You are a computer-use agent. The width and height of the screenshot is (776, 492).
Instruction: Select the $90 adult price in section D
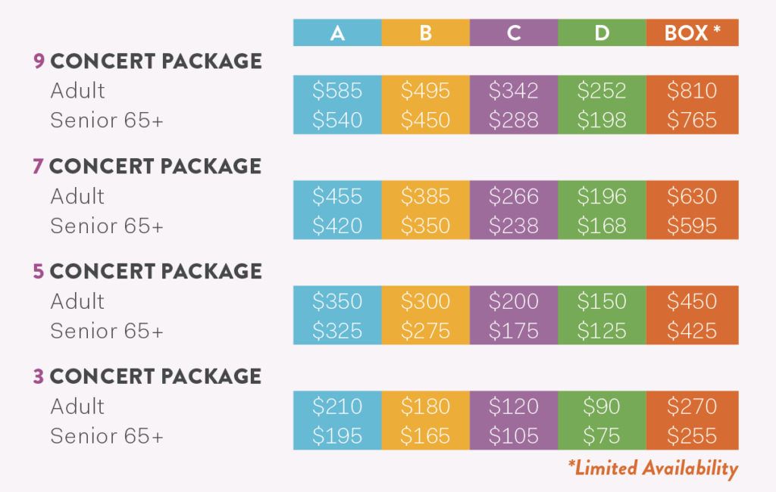602,406
